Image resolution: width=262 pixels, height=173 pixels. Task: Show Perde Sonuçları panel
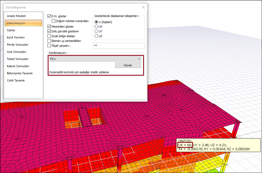18,45
